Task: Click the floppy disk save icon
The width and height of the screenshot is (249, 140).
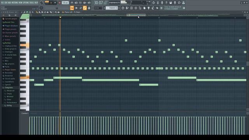Action: coord(170,3)
